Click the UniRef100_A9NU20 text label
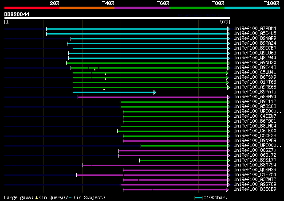The height and width of the screenshot is (201, 284). point(255,63)
